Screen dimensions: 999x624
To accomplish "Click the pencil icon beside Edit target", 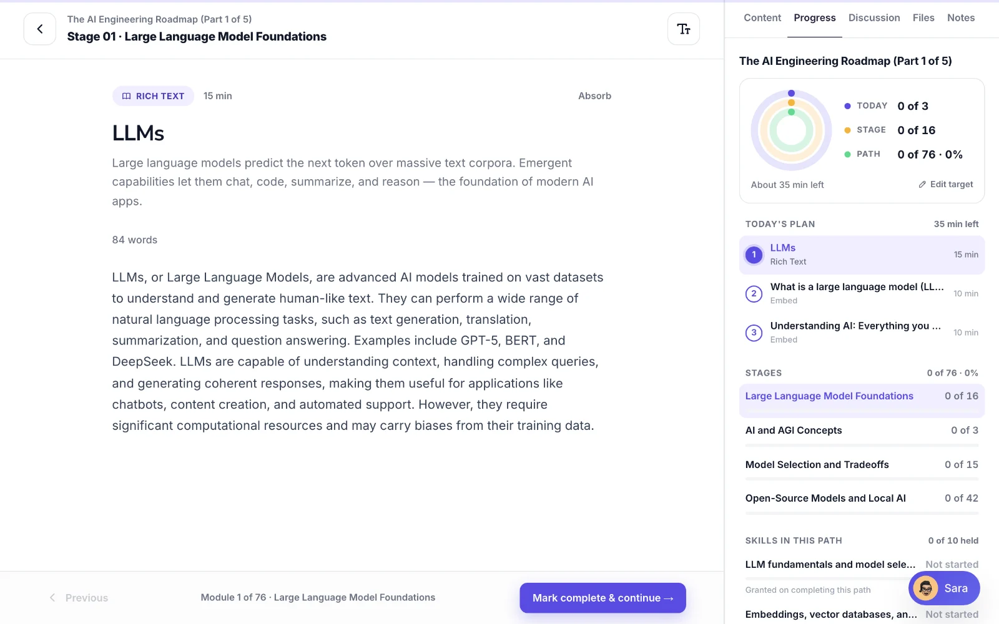I will (x=922, y=185).
